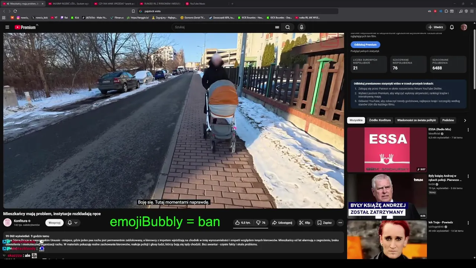The image size is (476, 268).
Task: Open options for Ich Troje - Powiedz
Action: pyautogui.click(x=468, y=223)
